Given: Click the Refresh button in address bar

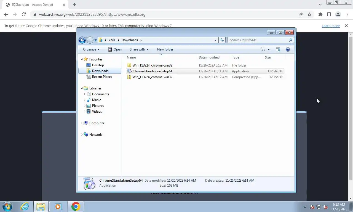Looking at the screenshot, I should 222,40.
